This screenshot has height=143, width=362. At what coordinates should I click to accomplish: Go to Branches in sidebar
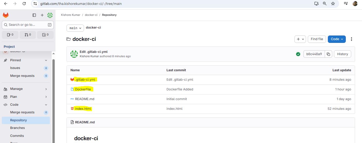coord(17,128)
